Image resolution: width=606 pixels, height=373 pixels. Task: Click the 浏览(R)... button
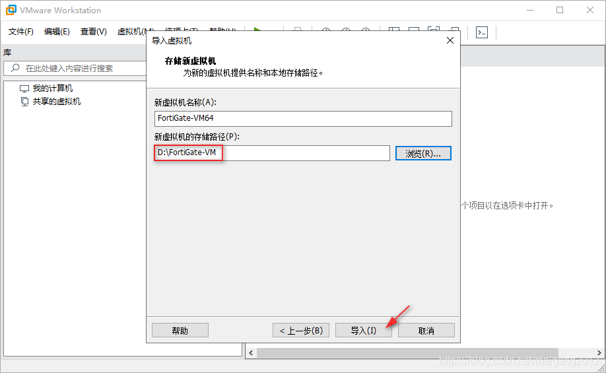(x=423, y=153)
